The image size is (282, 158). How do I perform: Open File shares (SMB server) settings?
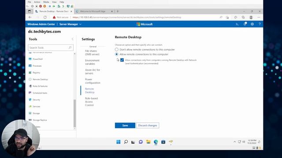[x=92, y=53]
